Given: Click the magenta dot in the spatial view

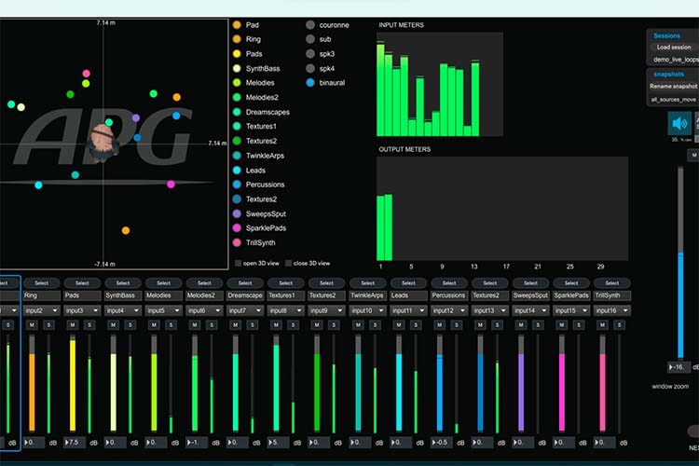Looking at the screenshot, I should point(171,185).
